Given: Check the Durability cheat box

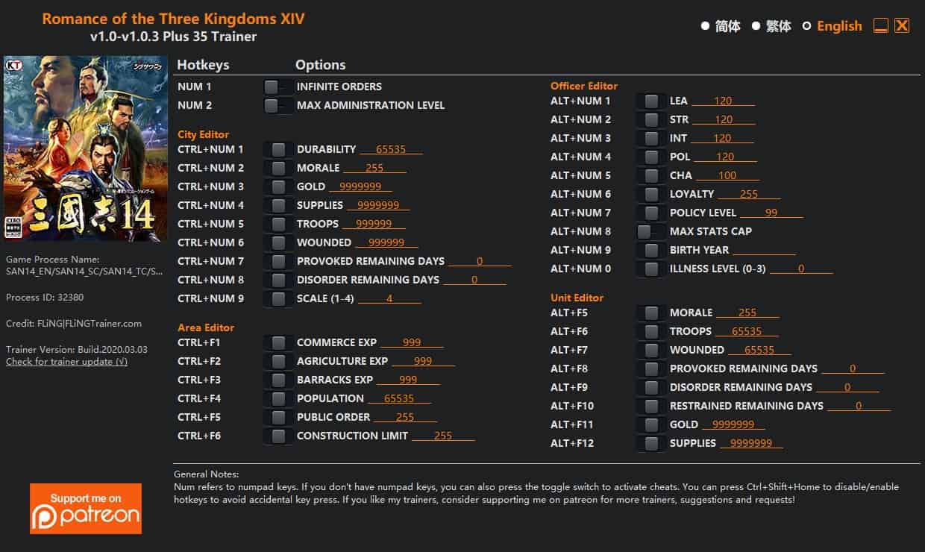Looking at the screenshot, I should click(x=278, y=149).
